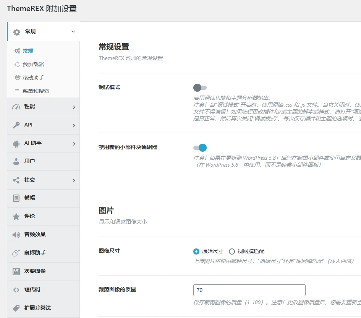Open the 评论 settings section
Screen dimensions: 361x318
[43, 217]
